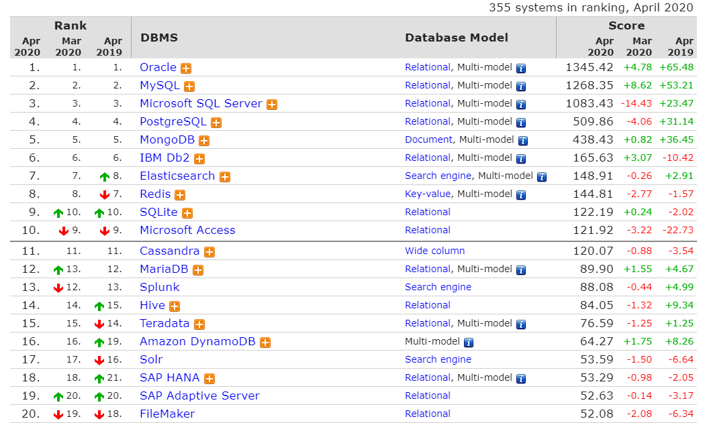The height and width of the screenshot is (423, 701).
Task: Click Relational link in FileMaker row
Action: point(428,414)
